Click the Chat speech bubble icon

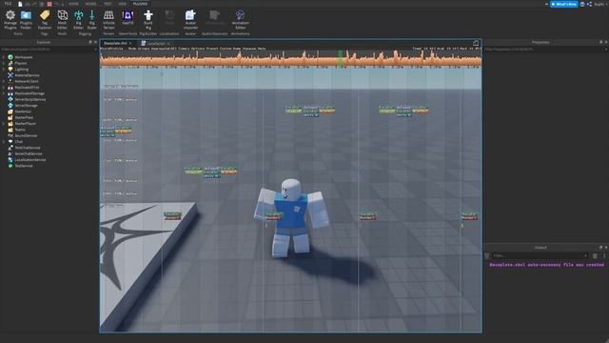(10, 142)
